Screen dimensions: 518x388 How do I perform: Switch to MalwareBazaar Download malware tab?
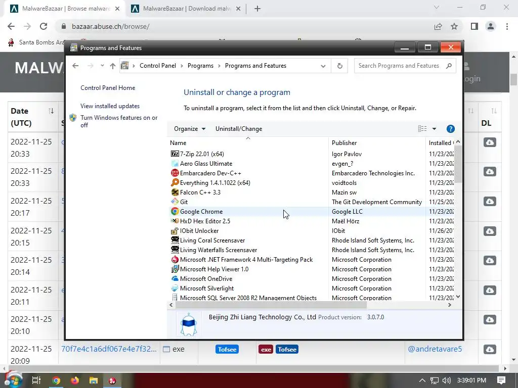point(186,9)
